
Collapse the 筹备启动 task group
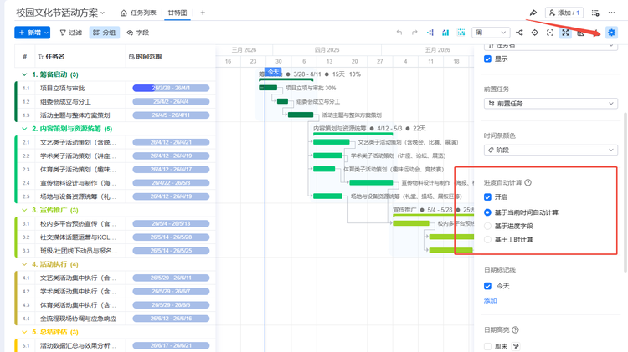click(x=23, y=74)
